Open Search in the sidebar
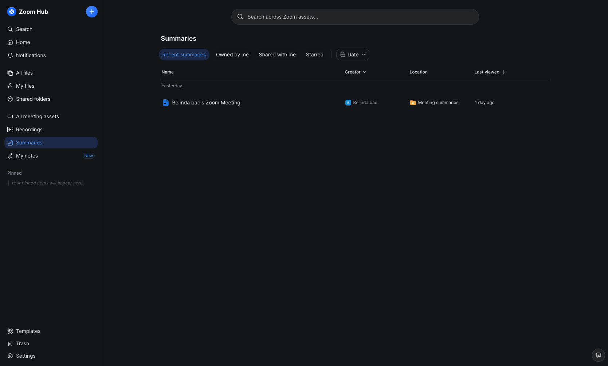This screenshot has width=608, height=366. coord(51,29)
